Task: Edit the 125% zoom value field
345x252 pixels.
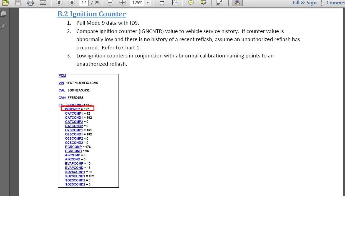Action: [137, 3]
